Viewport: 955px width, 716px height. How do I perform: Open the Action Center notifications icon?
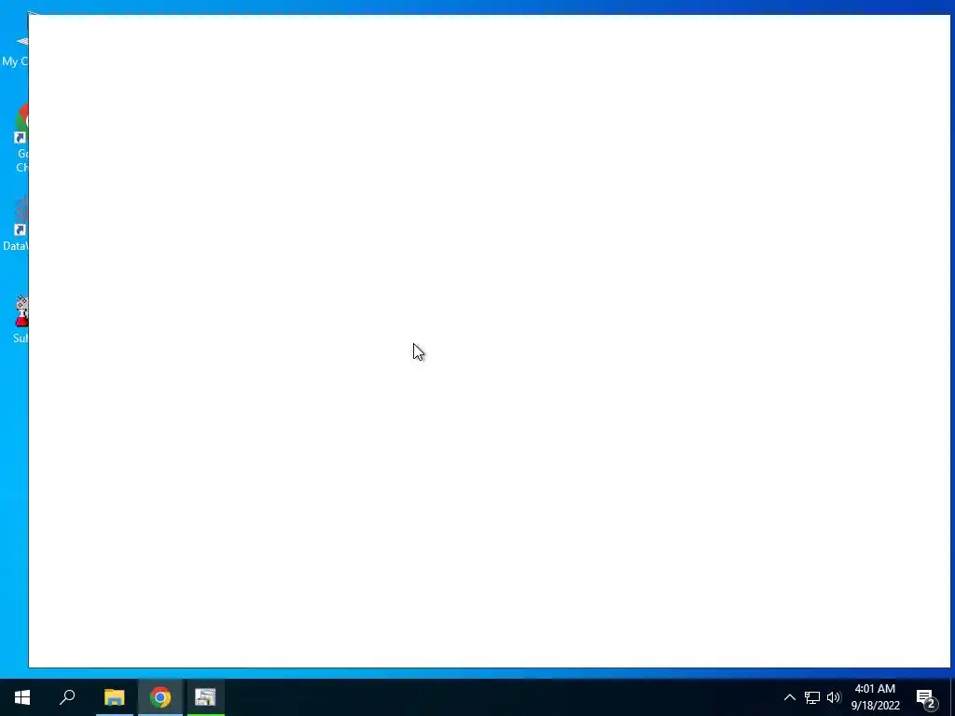(926, 697)
